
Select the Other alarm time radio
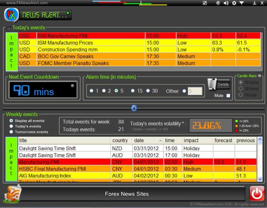pyautogui.click(x=184, y=91)
